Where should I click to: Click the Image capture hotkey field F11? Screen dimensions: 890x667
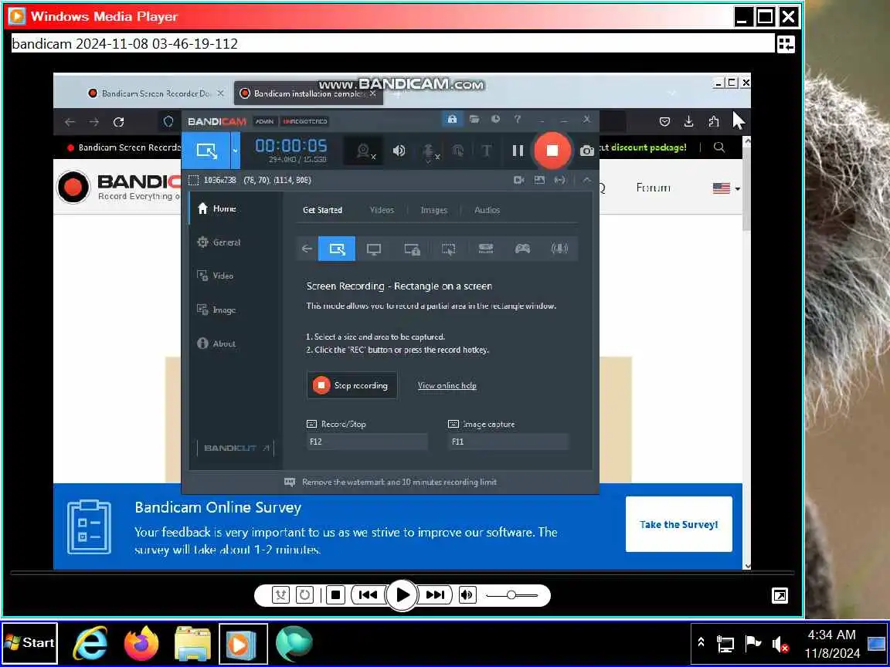click(508, 442)
